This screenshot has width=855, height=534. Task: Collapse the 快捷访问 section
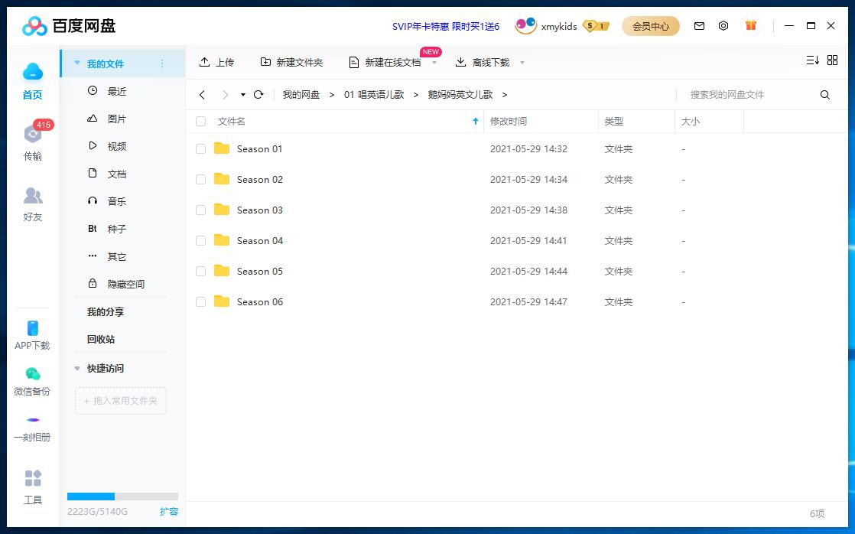click(x=76, y=368)
